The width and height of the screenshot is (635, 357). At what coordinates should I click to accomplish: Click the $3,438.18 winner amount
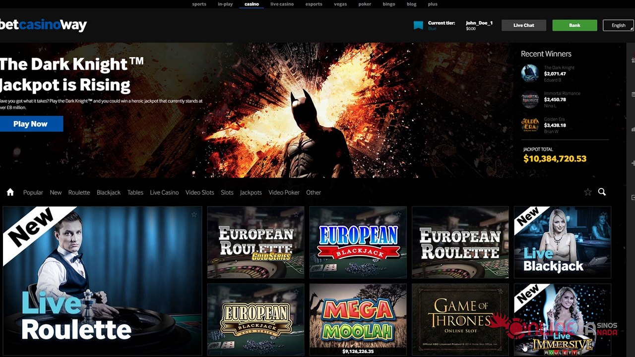(x=555, y=125)
